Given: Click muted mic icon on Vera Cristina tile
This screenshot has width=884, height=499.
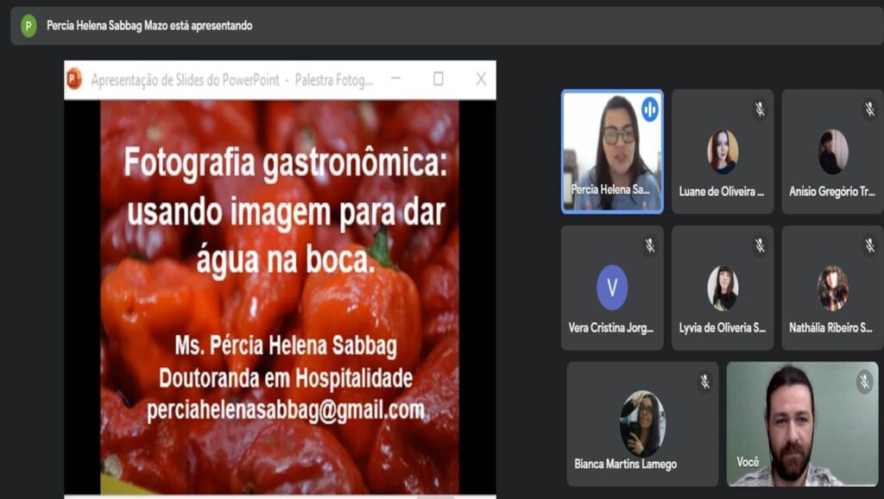Looking at the screenshot, I should point(650,245).
